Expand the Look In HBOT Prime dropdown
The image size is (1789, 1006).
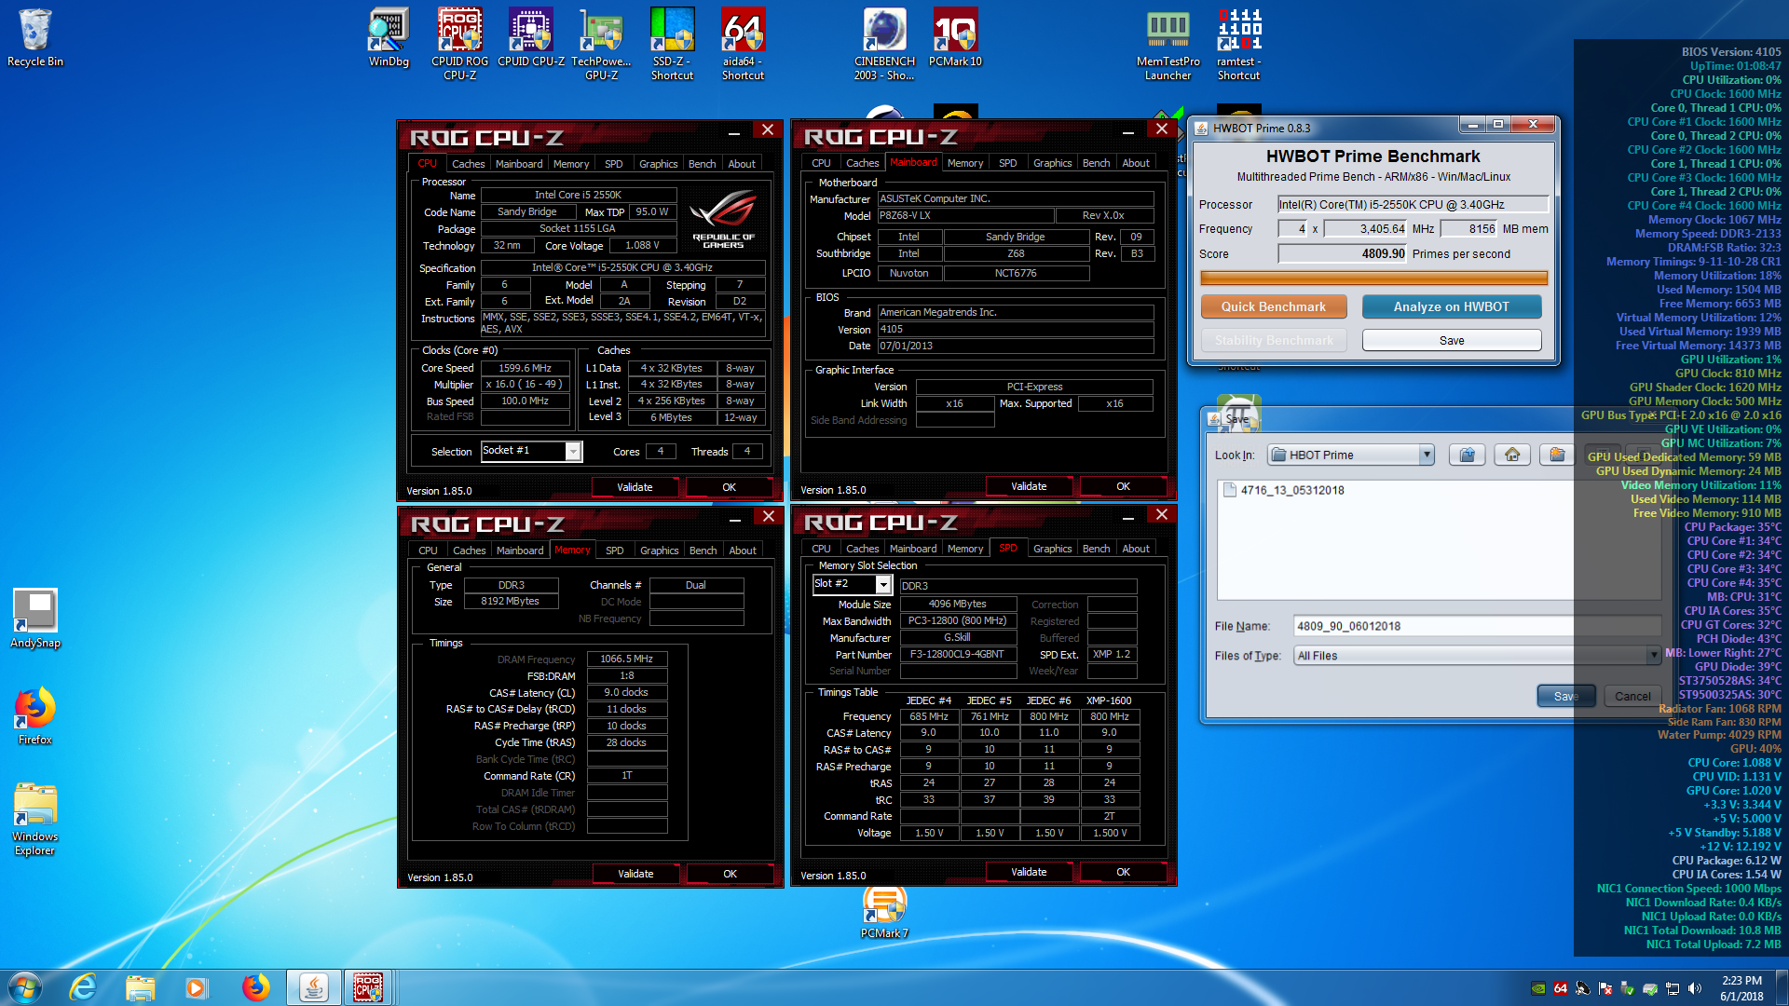(x=1426, y=455)
